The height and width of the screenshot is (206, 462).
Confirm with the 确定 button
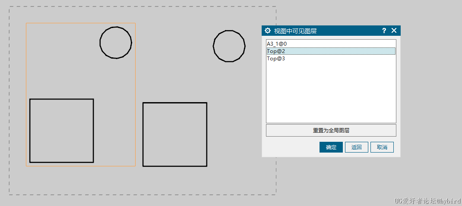coord(331,147)
